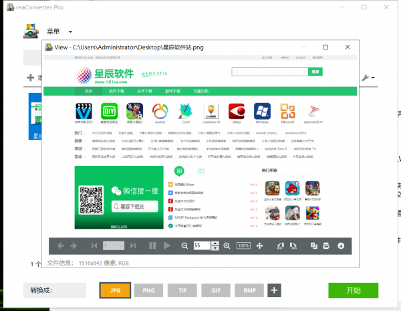
Task: Set view to 100% actual size
Action: (x=243, y=245)
